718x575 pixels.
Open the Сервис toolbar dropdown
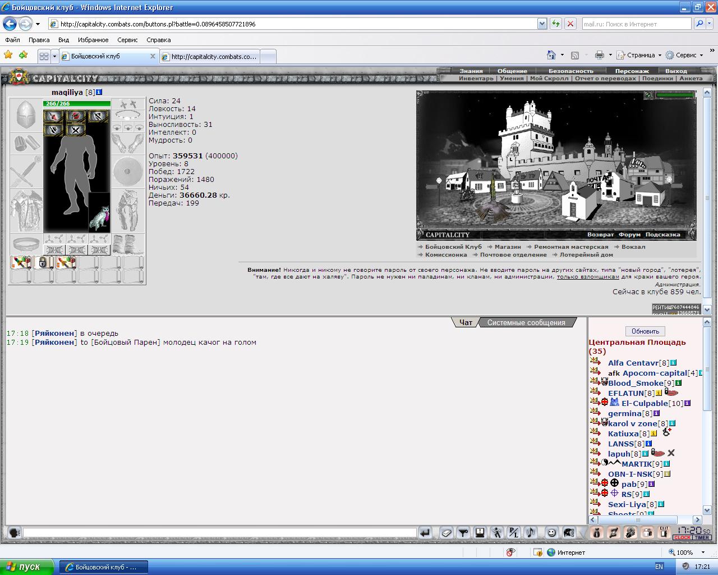(x=684, y=55)
